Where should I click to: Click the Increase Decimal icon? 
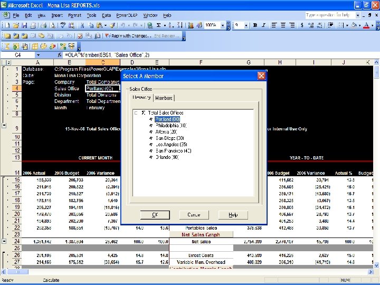tap(311, 25)
